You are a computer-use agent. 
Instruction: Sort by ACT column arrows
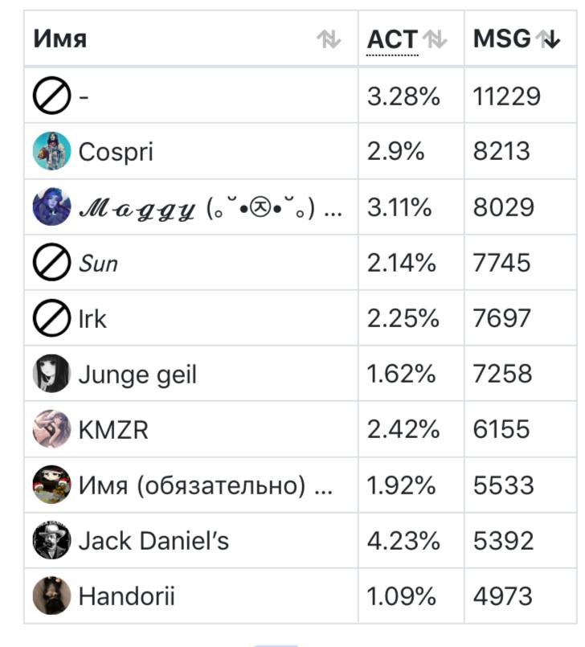(x=435, y=39)
